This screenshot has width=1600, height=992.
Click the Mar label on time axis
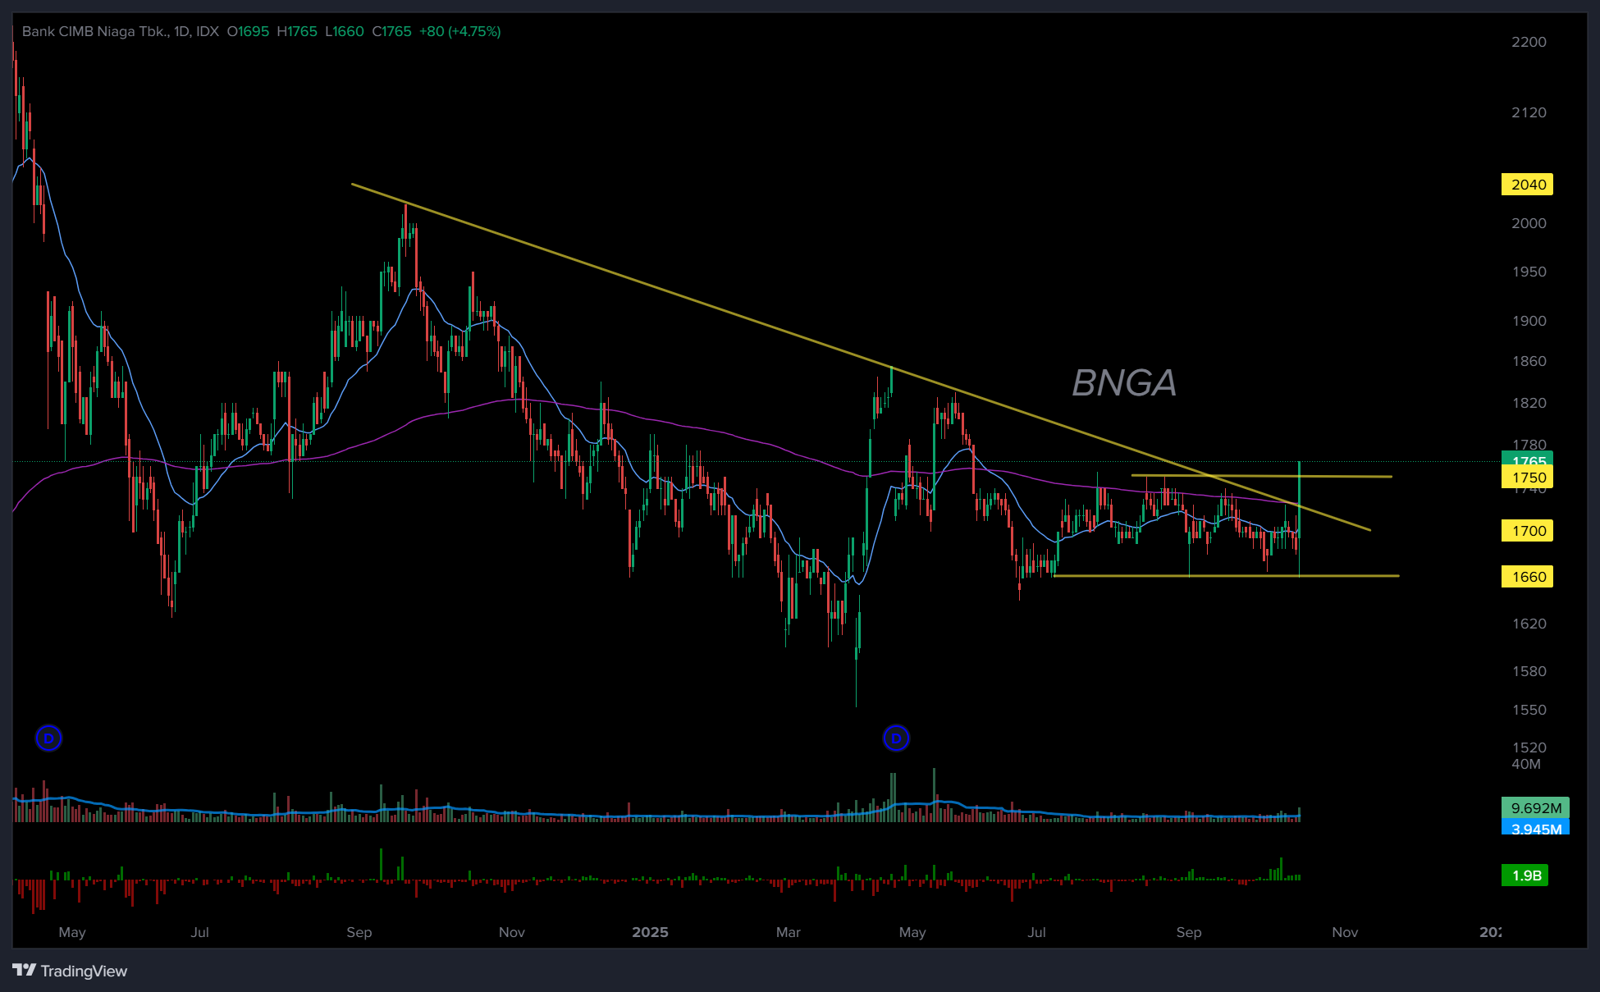click(x=788, y=932)
